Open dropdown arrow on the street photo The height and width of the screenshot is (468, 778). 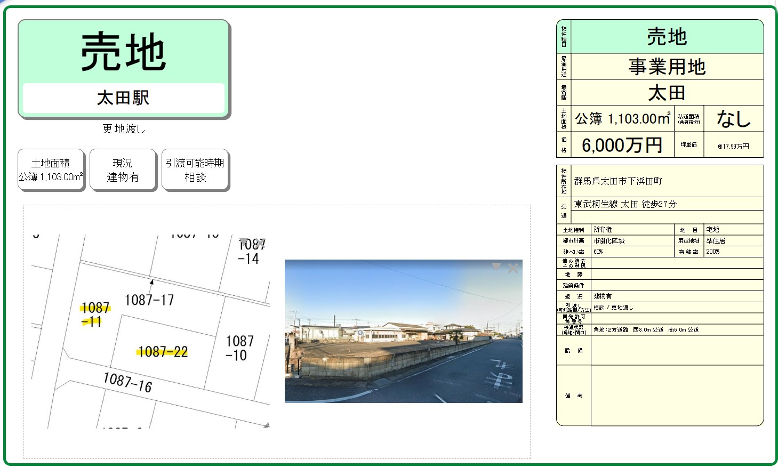pyautogui.click(x=496, y=267)
